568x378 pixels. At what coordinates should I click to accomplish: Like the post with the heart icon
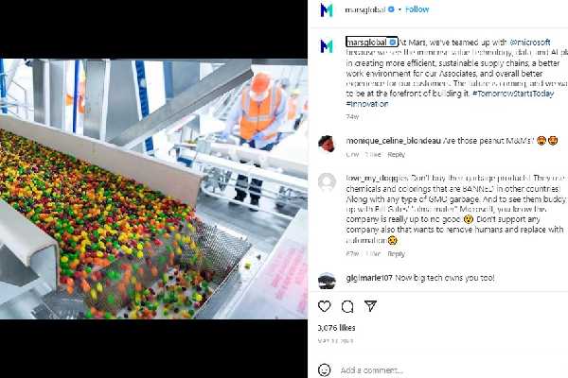click(x=325, y=306)
